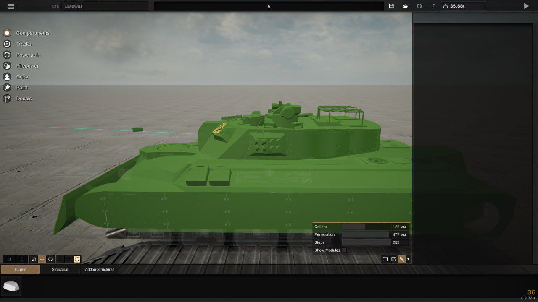538x302 pixels.
Task: Click the design name field showing 6
Action: click(269, 6)
